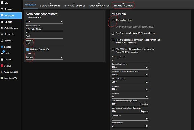Enable Nur "Write multiple registers" verwenden

point(113,49)
